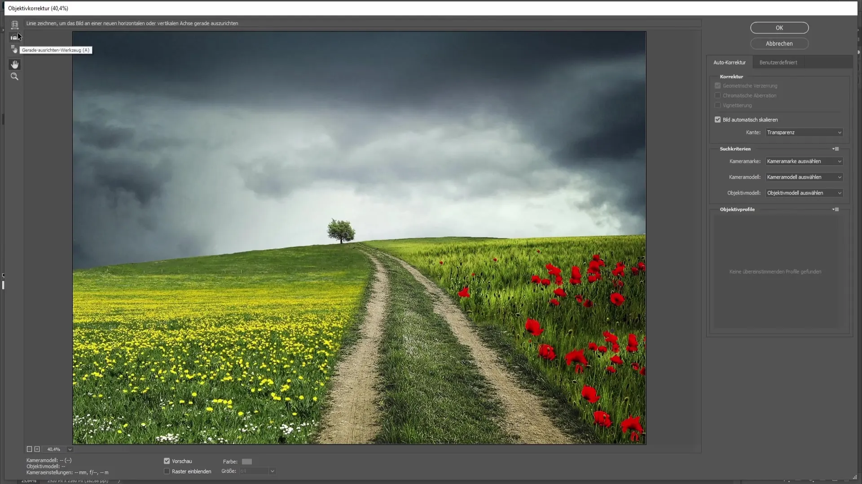
Task: Open the Suchkriterien panel menu icon
Action: [x=836, y=149]
